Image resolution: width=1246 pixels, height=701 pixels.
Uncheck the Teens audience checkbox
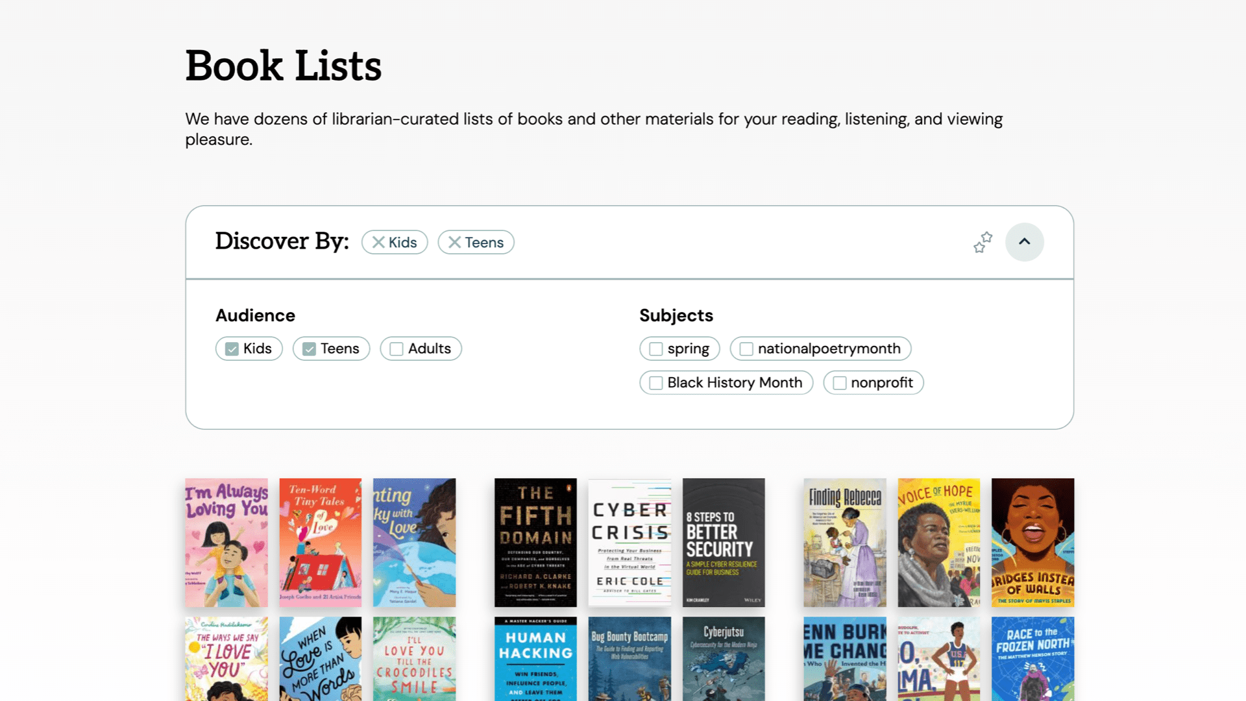(310, 349)
